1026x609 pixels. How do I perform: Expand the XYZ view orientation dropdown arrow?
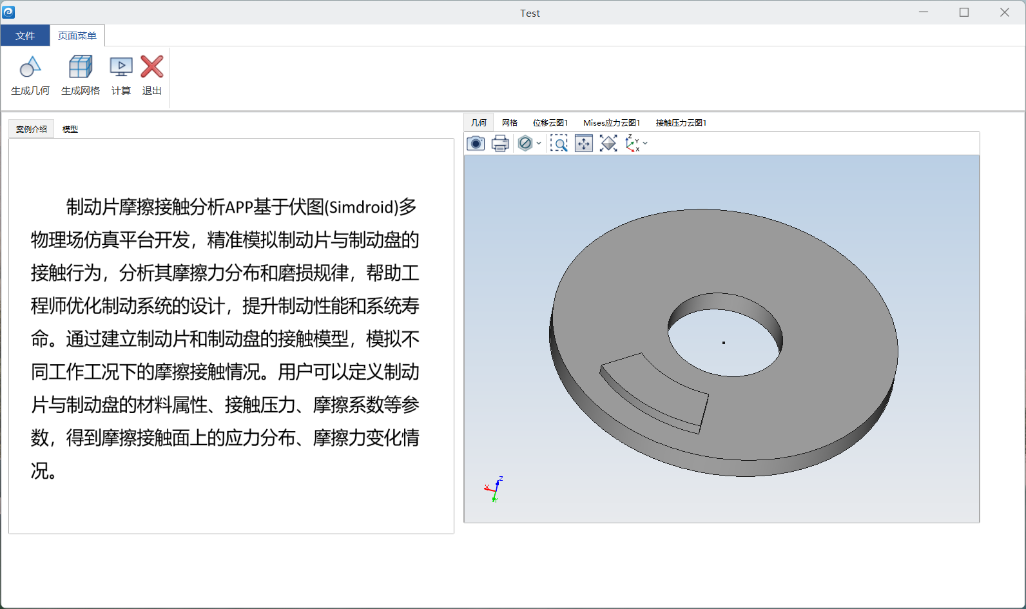tap(645, 143)
